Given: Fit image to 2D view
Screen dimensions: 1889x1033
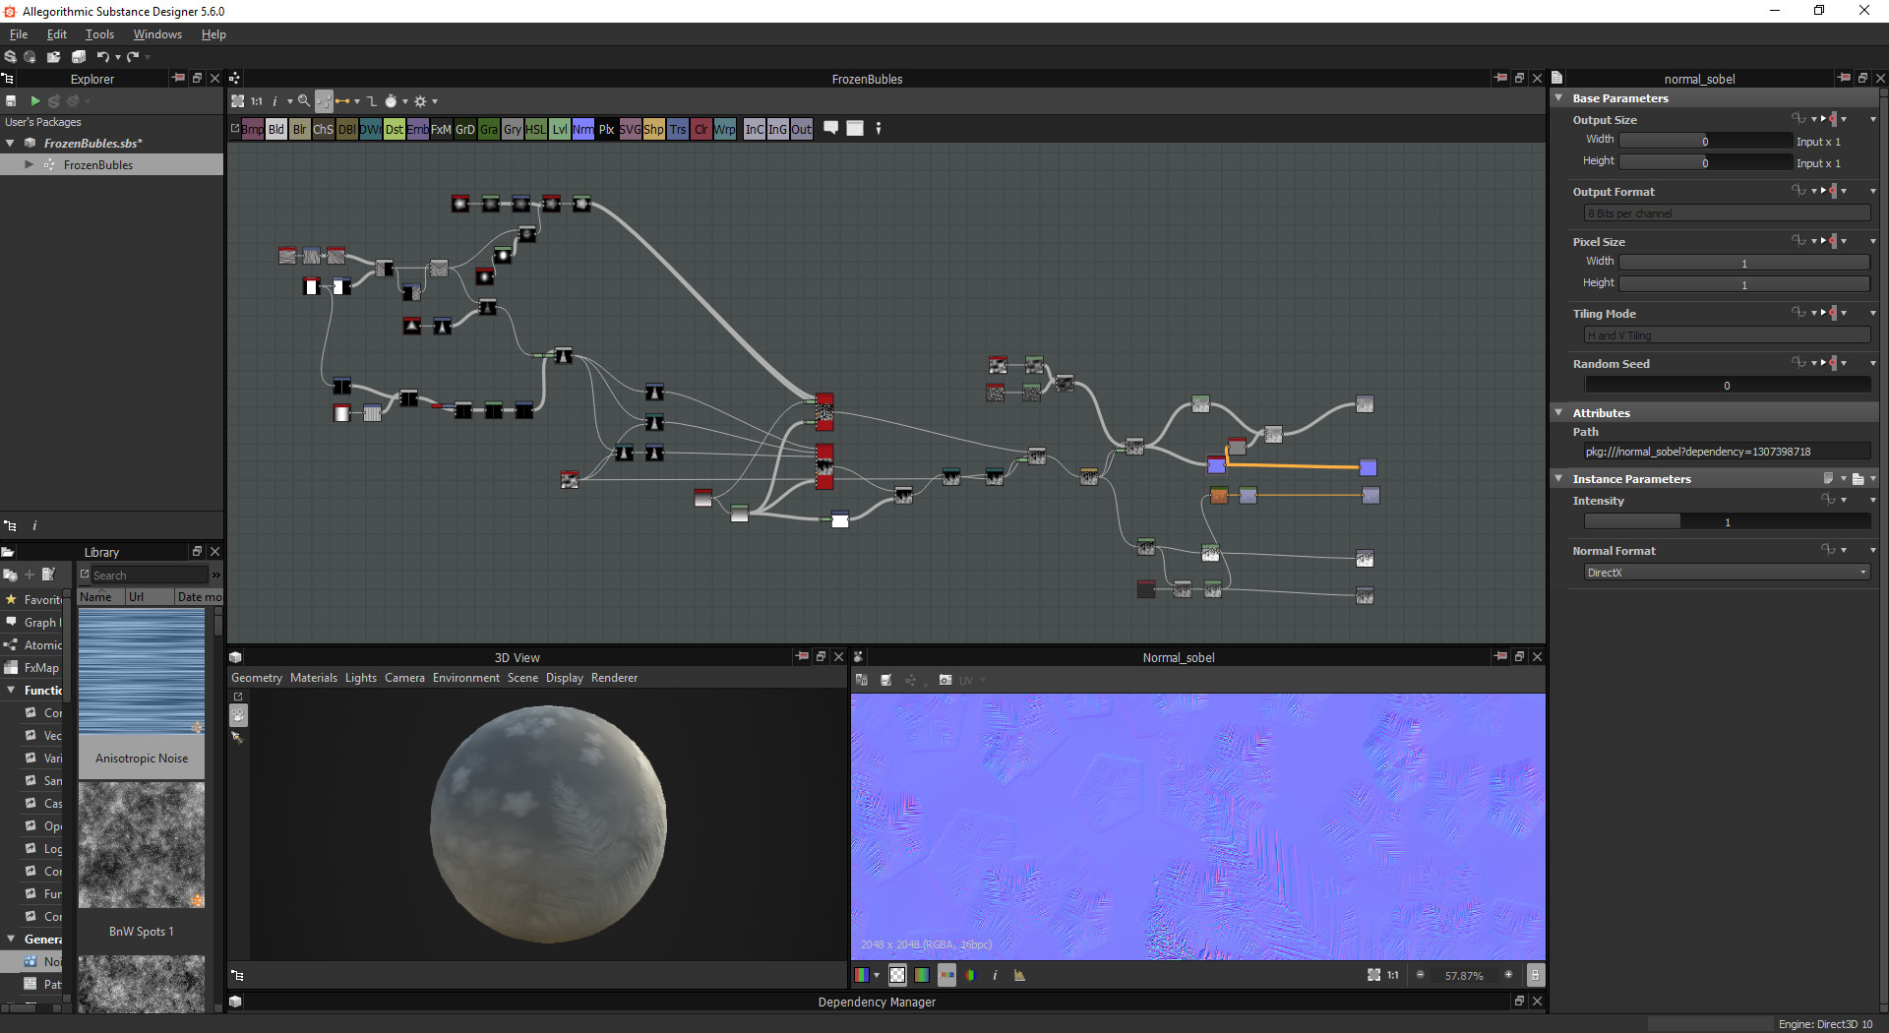Looking at the screenshot, I should 1373,975.
